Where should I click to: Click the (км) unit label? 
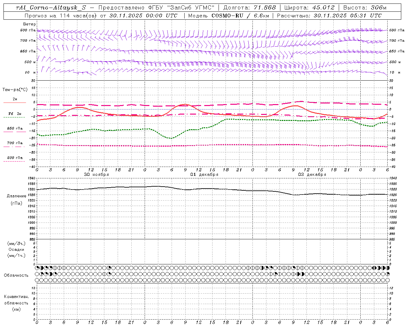pyautogui.click(x=16, y=309)
